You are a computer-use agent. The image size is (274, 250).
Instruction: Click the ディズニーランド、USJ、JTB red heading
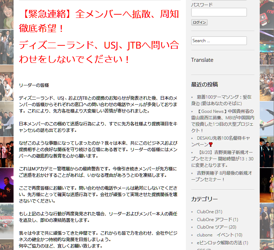click(99, 52)
